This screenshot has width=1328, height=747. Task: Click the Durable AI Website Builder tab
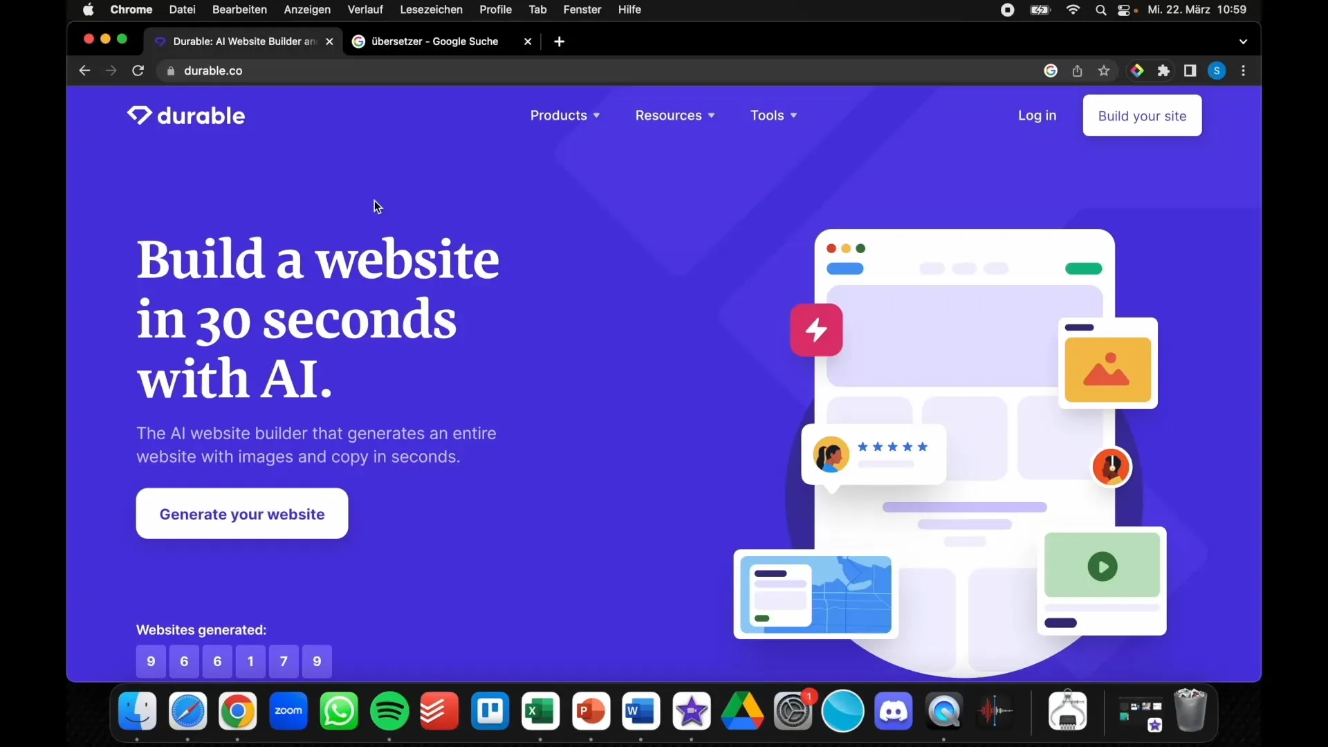point(243,41)
